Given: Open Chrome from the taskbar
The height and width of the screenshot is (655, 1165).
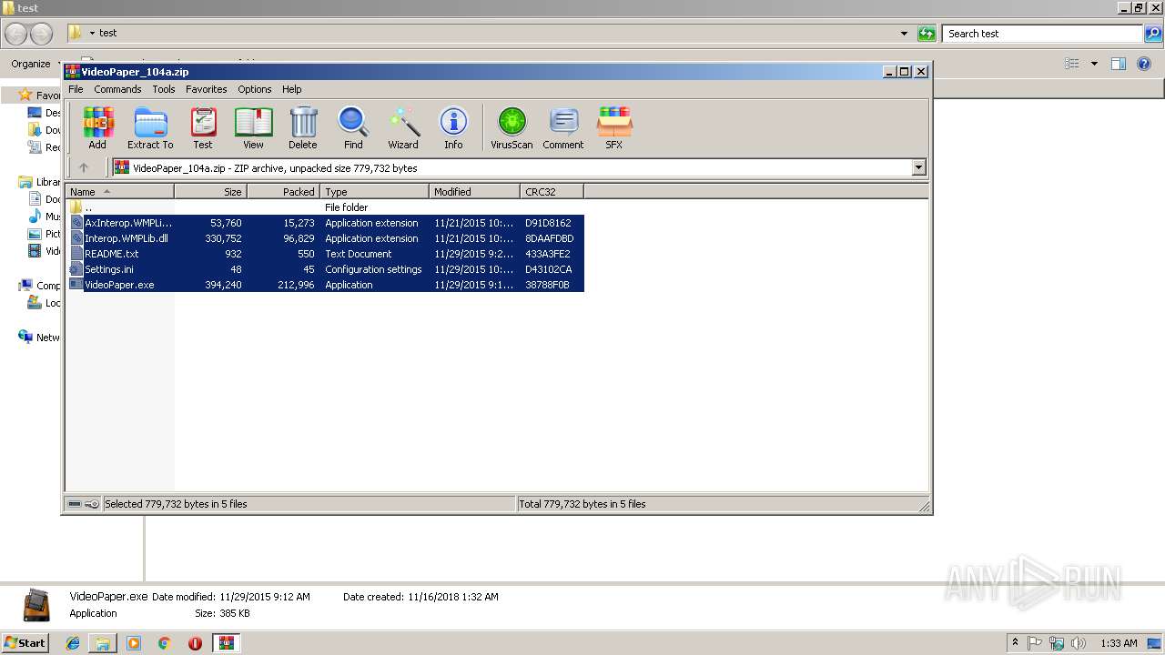Looking at the screenshot, I should pos(165,643).
